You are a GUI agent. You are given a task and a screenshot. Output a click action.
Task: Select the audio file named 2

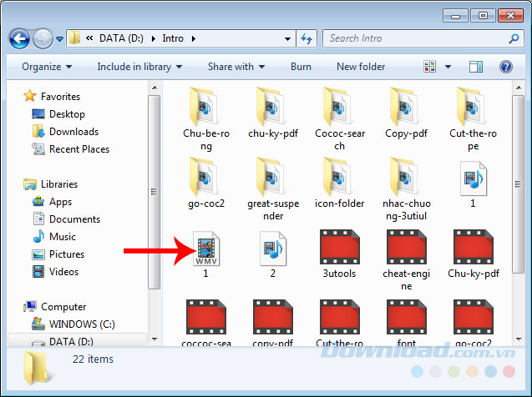[272, 249]
